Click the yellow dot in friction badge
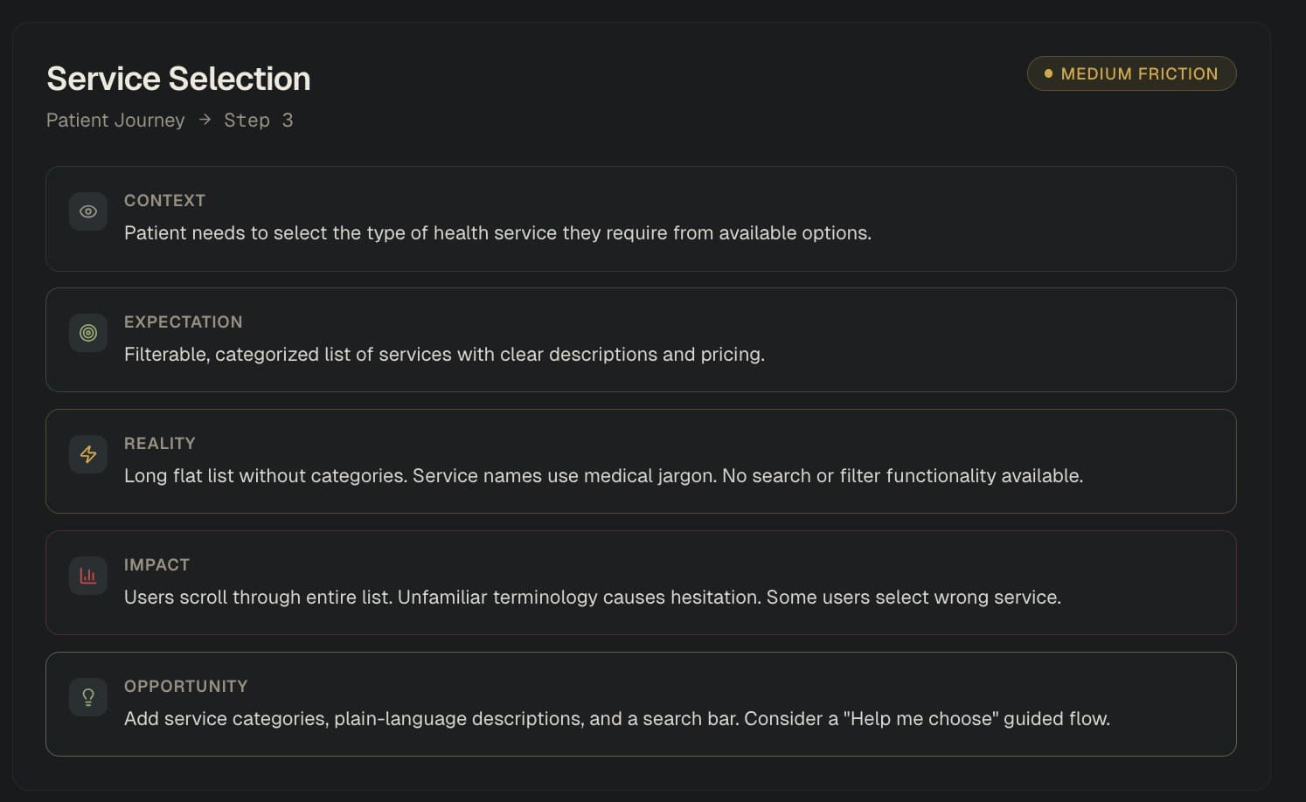 1048,73
